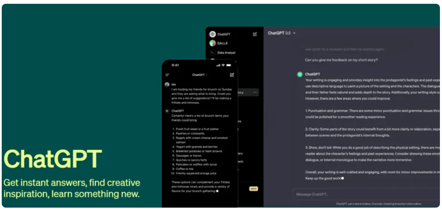Open the DALL·E icon in the sidebar

point(213,43)
